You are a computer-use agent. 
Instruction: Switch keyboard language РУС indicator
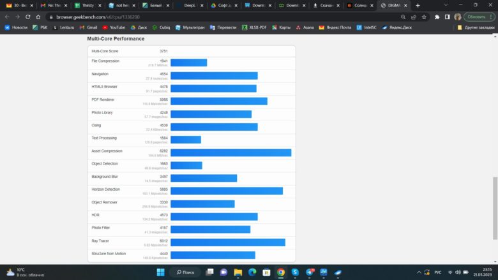tap(437, 272)
